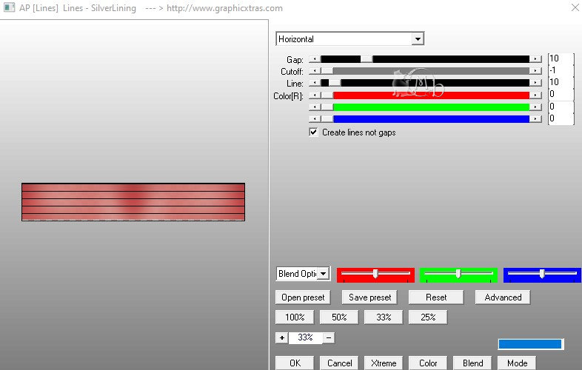Click the blue color slider right arrow
The width and height of the screenshot is (582, 370).
pyautogui.click(x=535, y=119)
